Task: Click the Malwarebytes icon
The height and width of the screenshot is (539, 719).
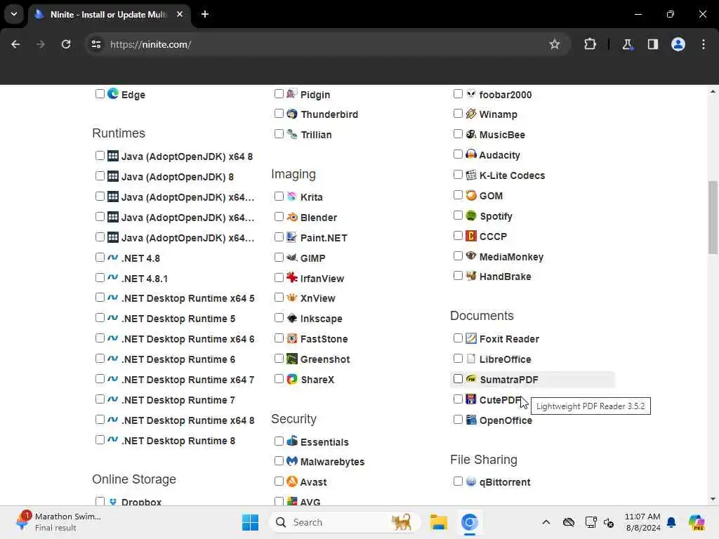Action: pos(292,461)
